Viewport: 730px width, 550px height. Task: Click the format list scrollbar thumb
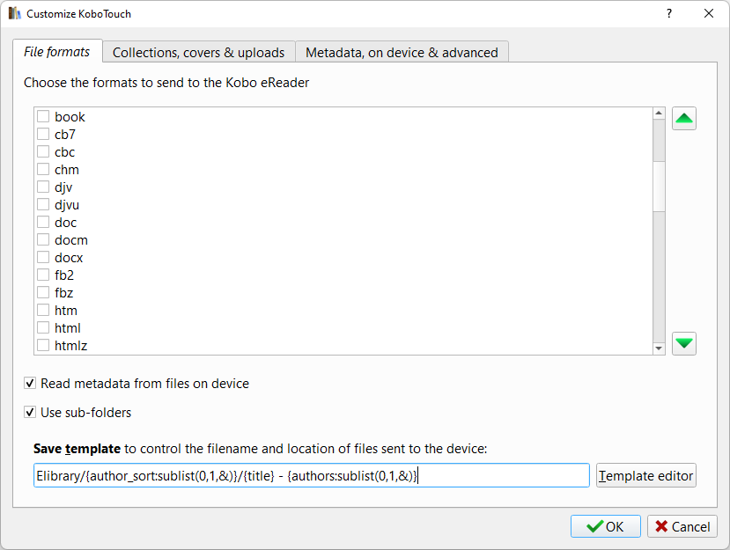point(659,187)
